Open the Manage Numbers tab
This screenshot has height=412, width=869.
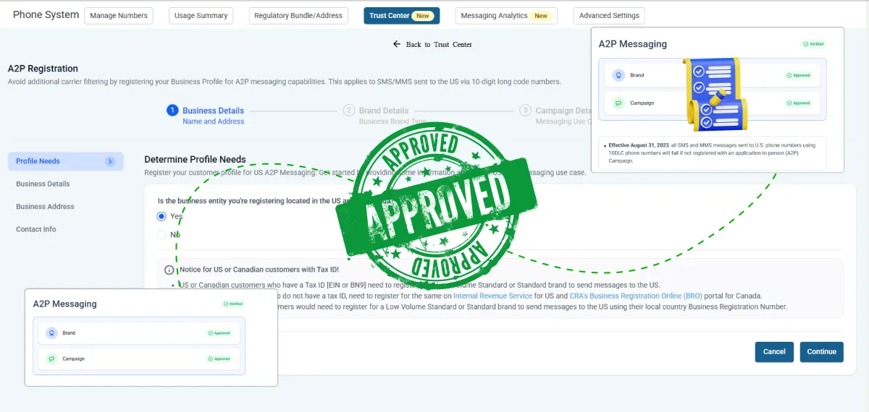pyautogui.click(x=119, y=16)
